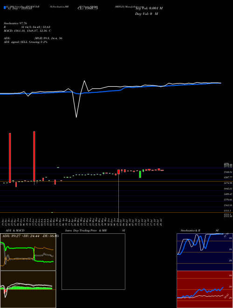Click the 1442.21 price axis label
This screenshot has height=308, width=233.
tap(228, 189)
